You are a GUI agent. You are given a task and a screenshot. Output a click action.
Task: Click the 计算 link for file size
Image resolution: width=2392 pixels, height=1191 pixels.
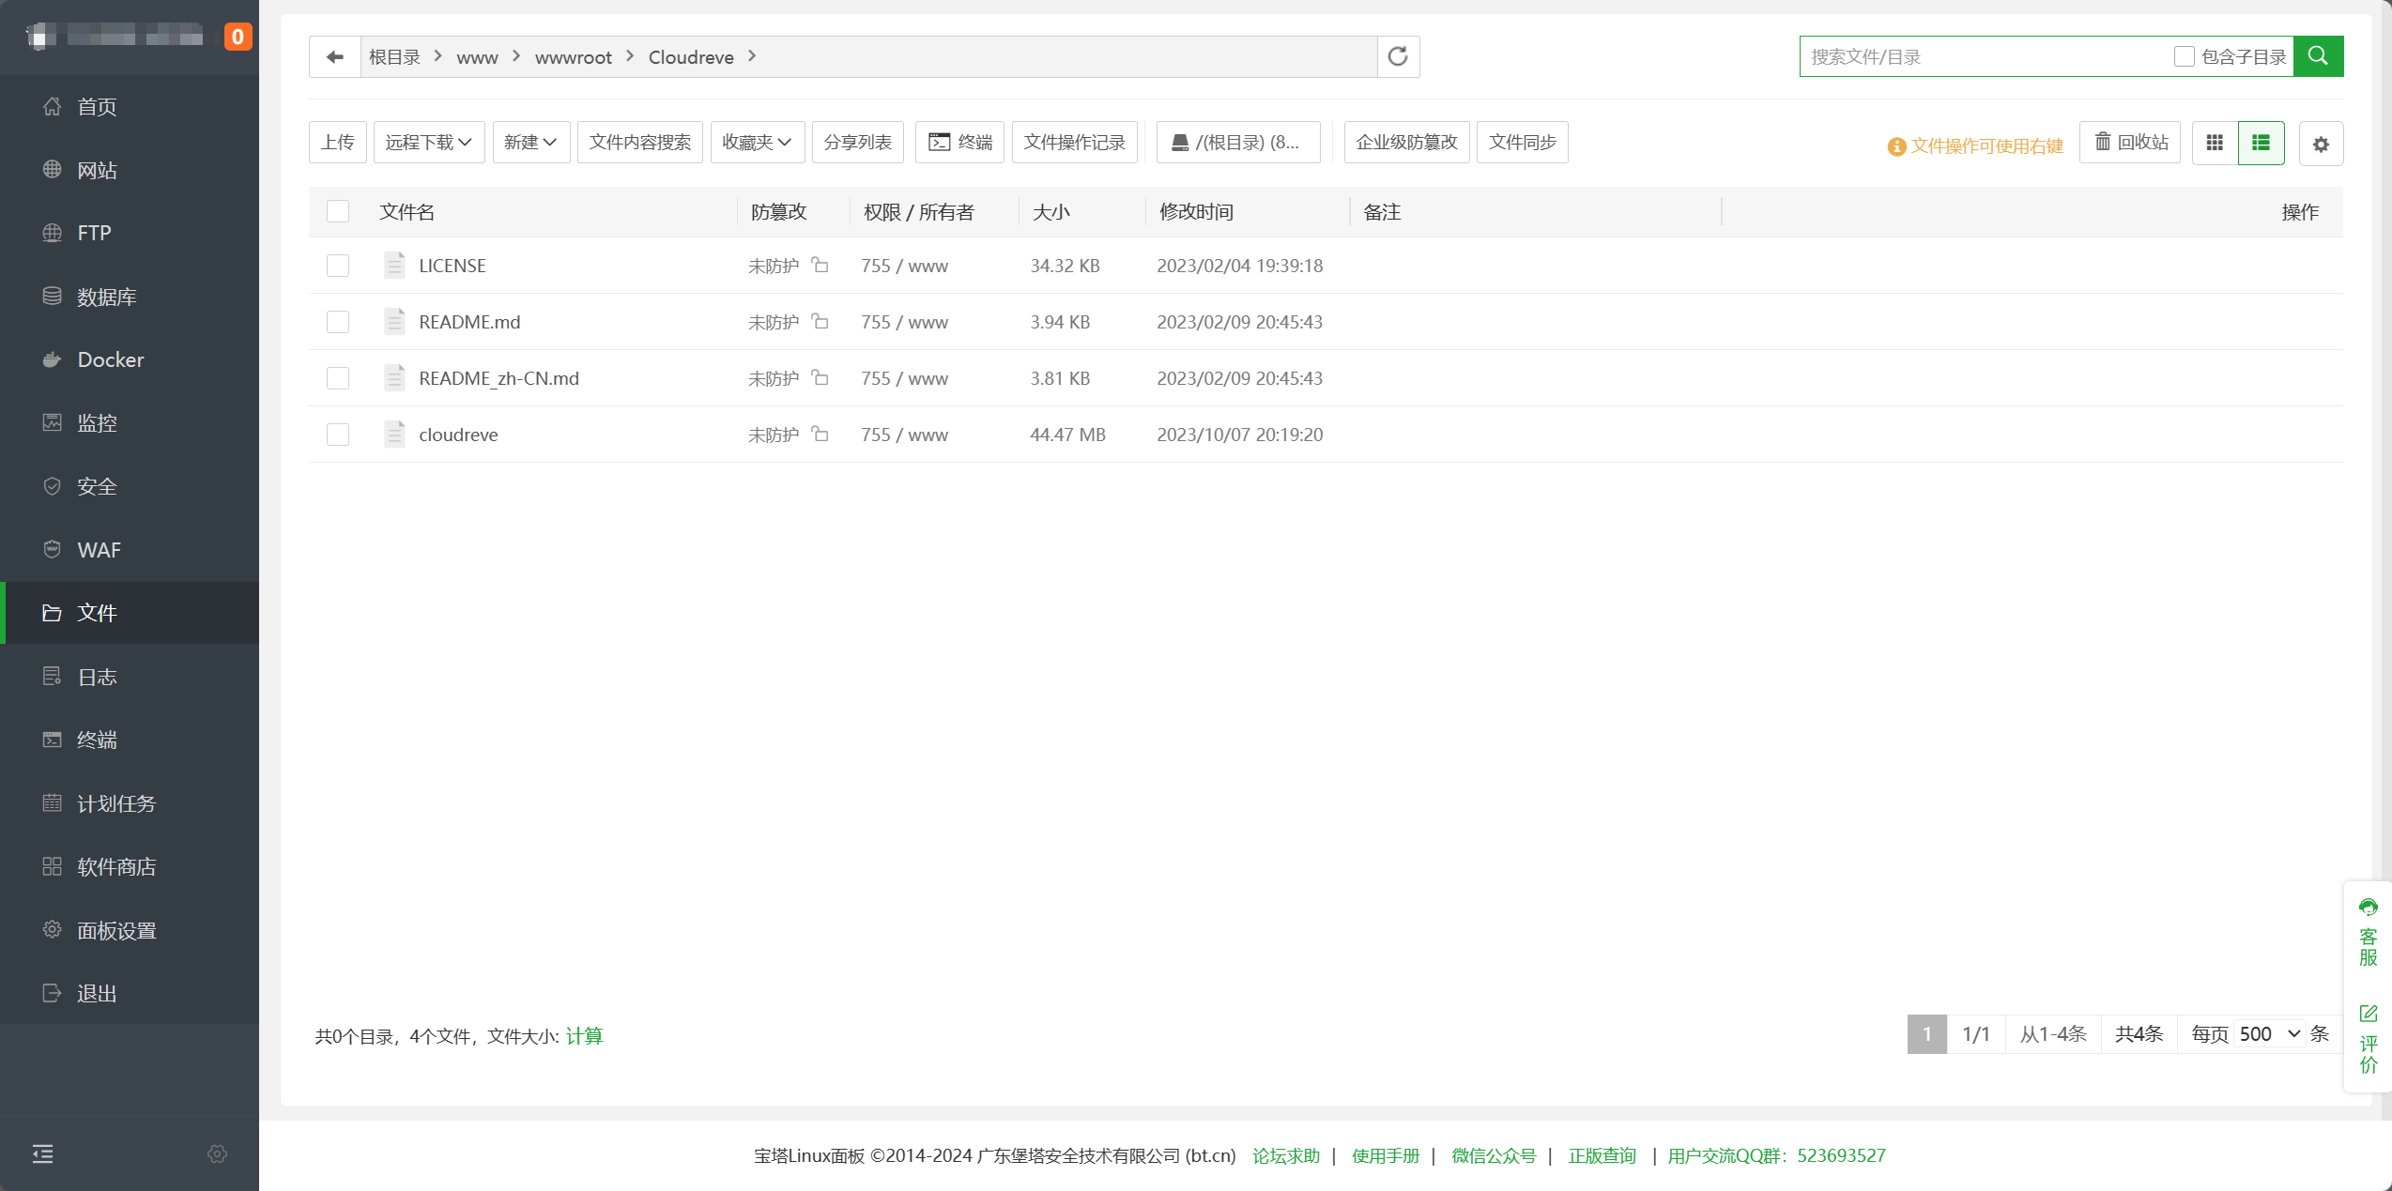click(x=584, y=1035)
